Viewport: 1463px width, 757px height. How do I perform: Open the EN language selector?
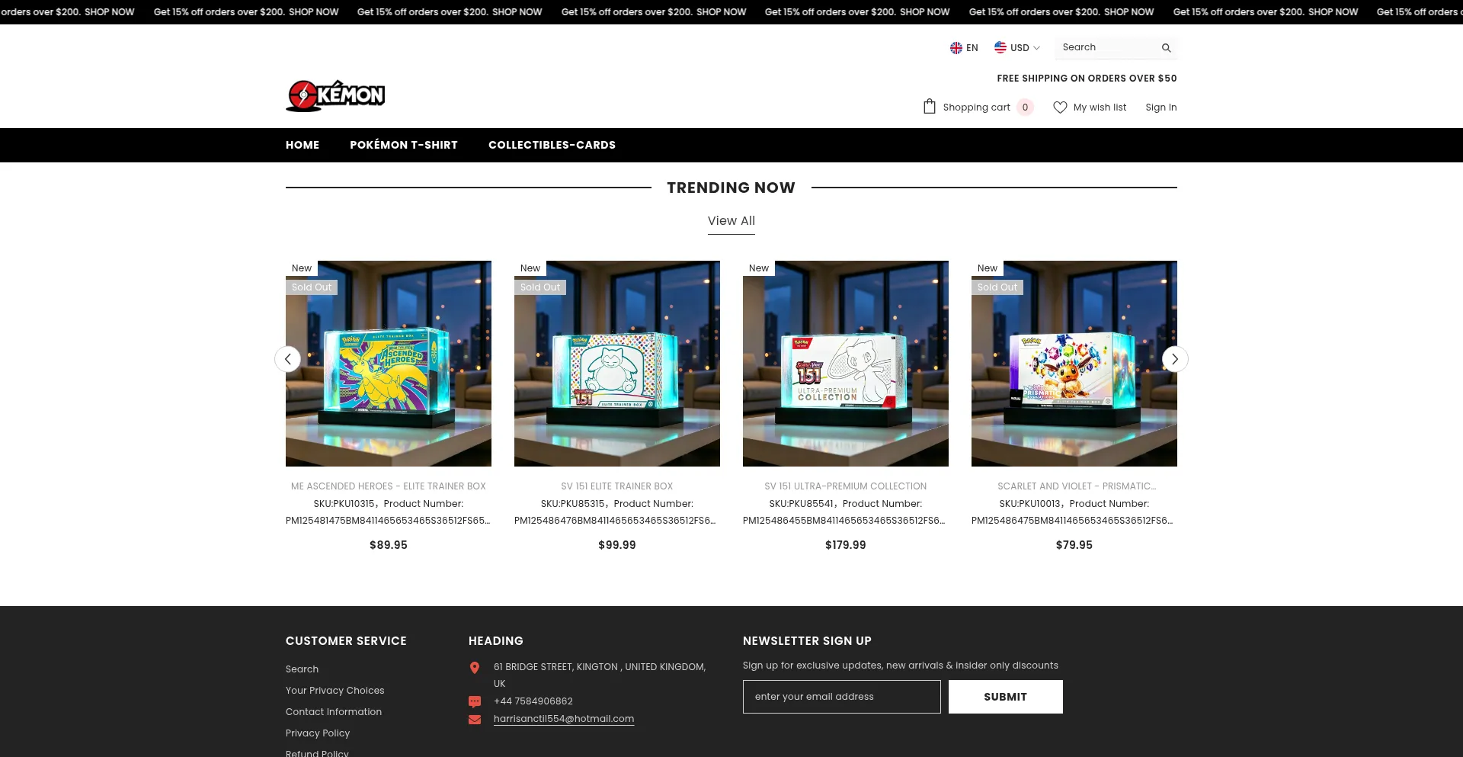pyautogui.click(x=964, y=48)
